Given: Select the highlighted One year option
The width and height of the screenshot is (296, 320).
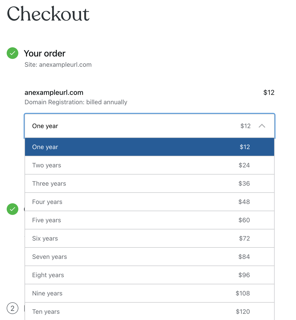Looking at the screenshot, I should pyautogui.click(x=149, y=147).
